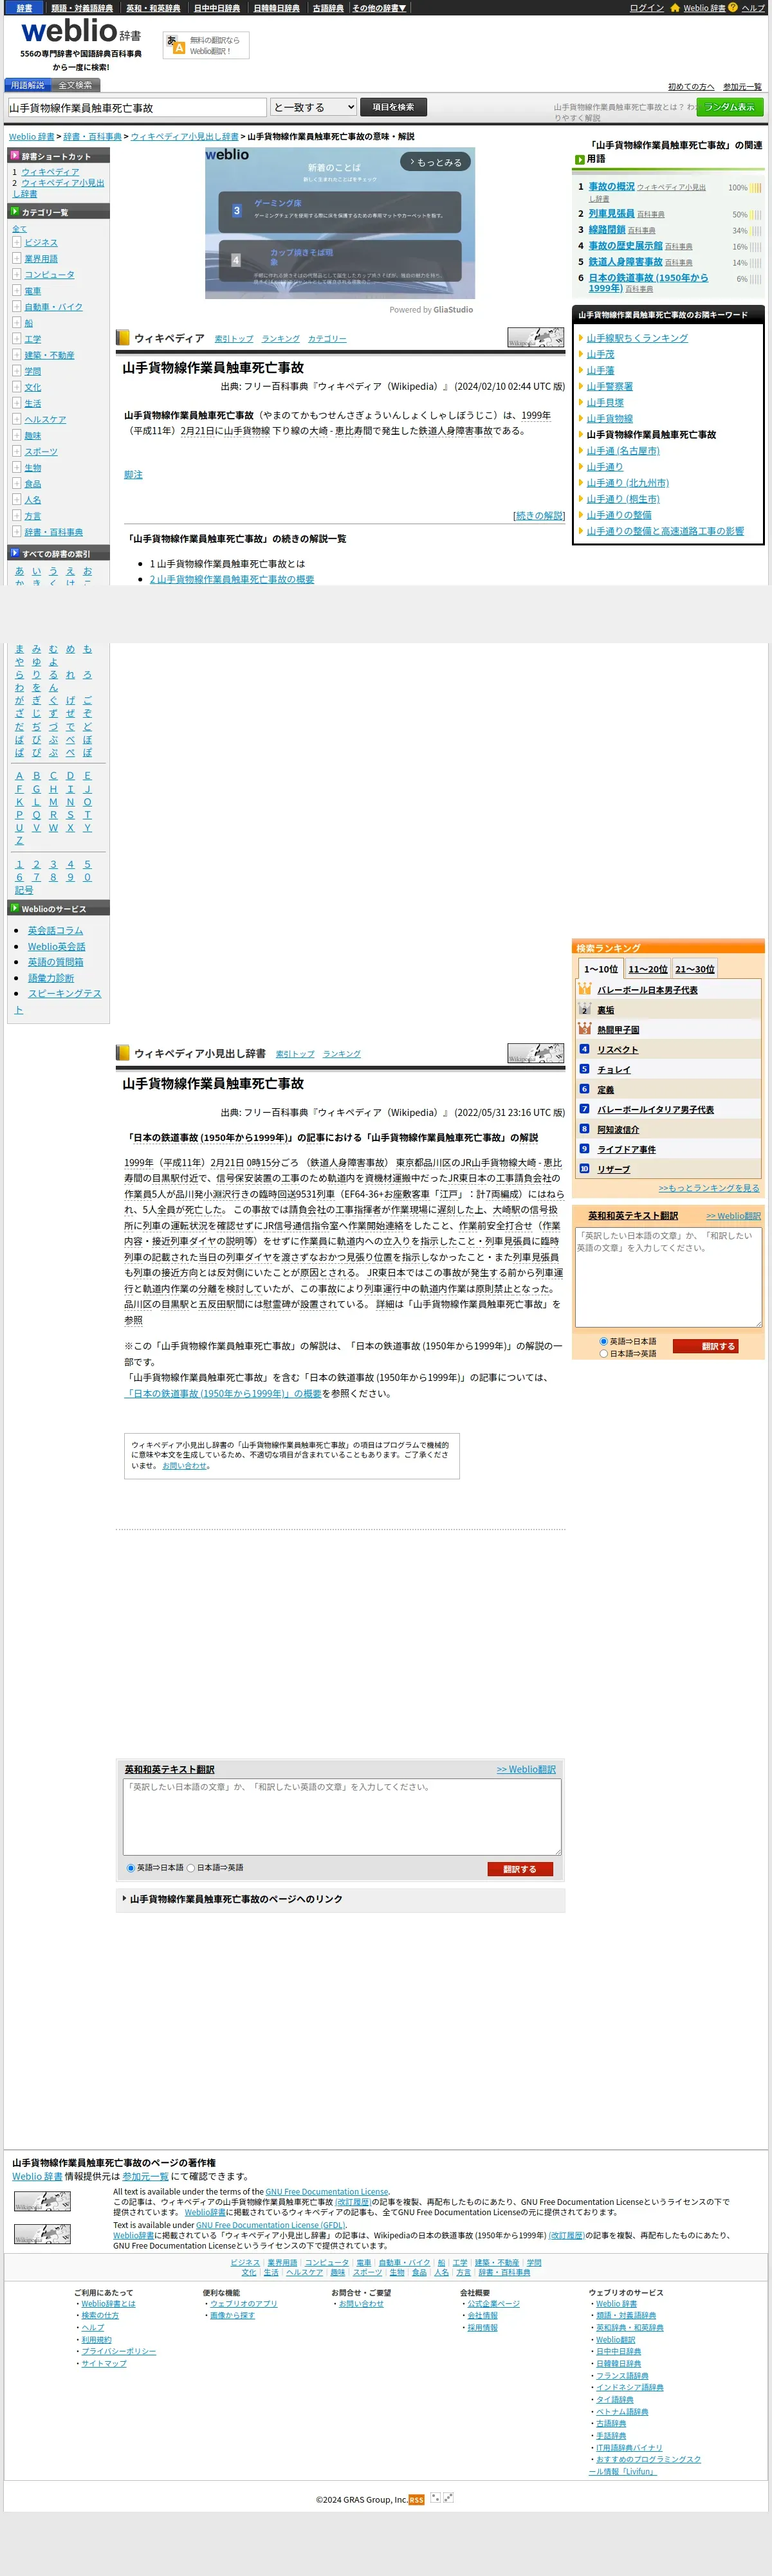Expand the ヘルスケア category plus box
The height and width of the screenshot is (2576, 772).
17,419
